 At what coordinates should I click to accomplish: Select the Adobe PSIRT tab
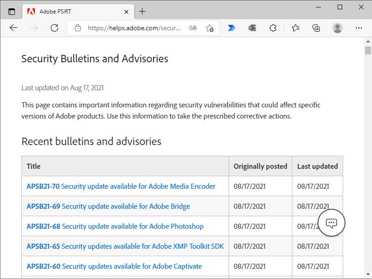pyautogui.click(x=78, y=11)
